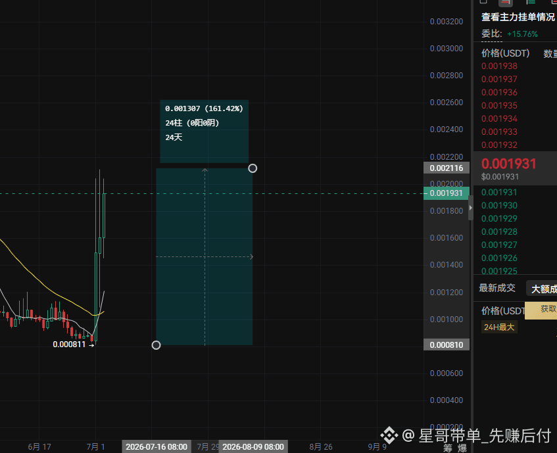
Task: Click the 24柱 (0阳0阴) measurement text
Action: pos(192,123)
